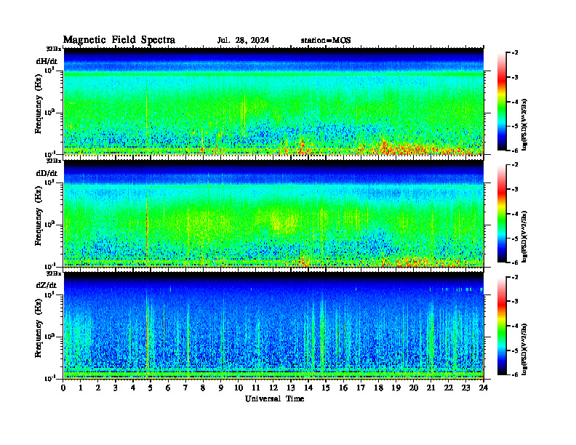This screenshot has height=445, width=576.
Task: Click the dZ/dt spectrogram plot
Action: (x=273, y=326)
